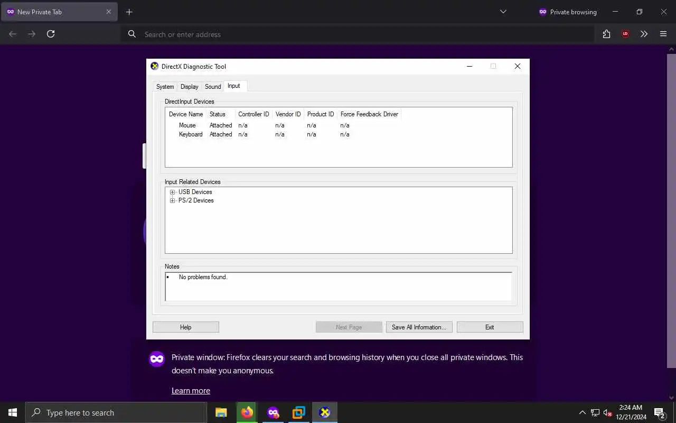Open the Windows Start menu
The width and height of the screenshot is (676, 423).
click(13, 412)
